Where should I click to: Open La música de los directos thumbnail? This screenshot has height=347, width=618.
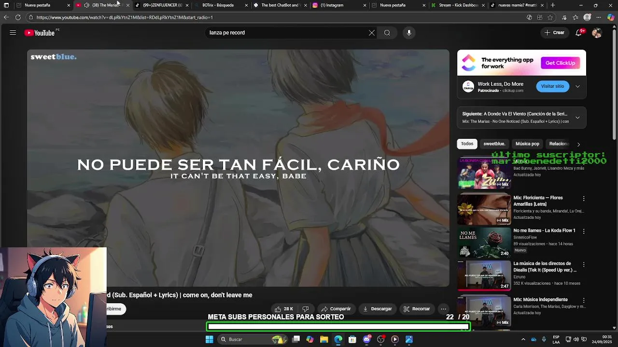pyautogui.click(x=484, y=275)
